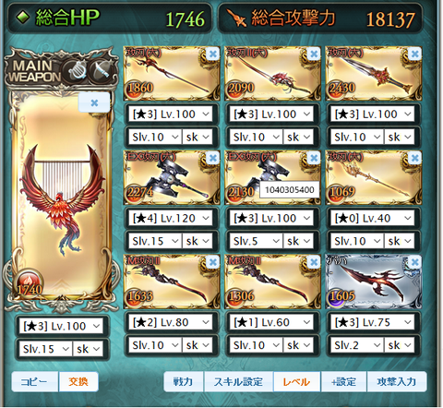Open the [★4] Lv.120 level dropdown
The width and height of the screenshot is (443, 408).
tap(171, 218)
